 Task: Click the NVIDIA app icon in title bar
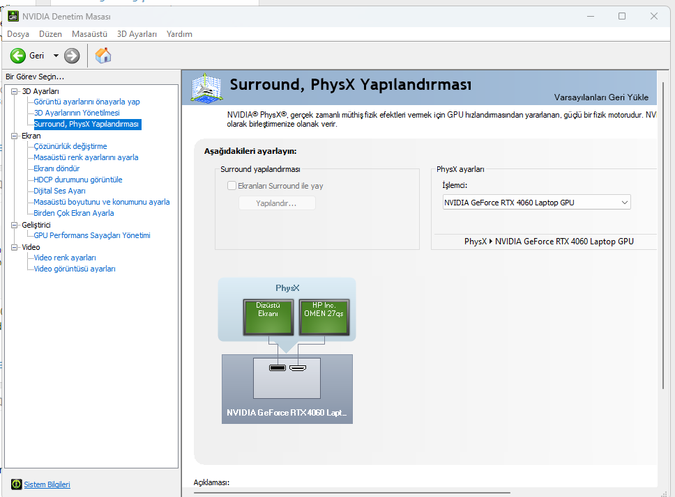tap(13, 16)
